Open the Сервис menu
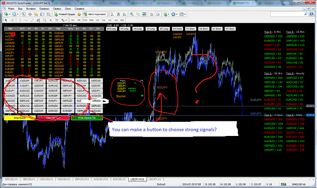 click(x=57, y=9)
